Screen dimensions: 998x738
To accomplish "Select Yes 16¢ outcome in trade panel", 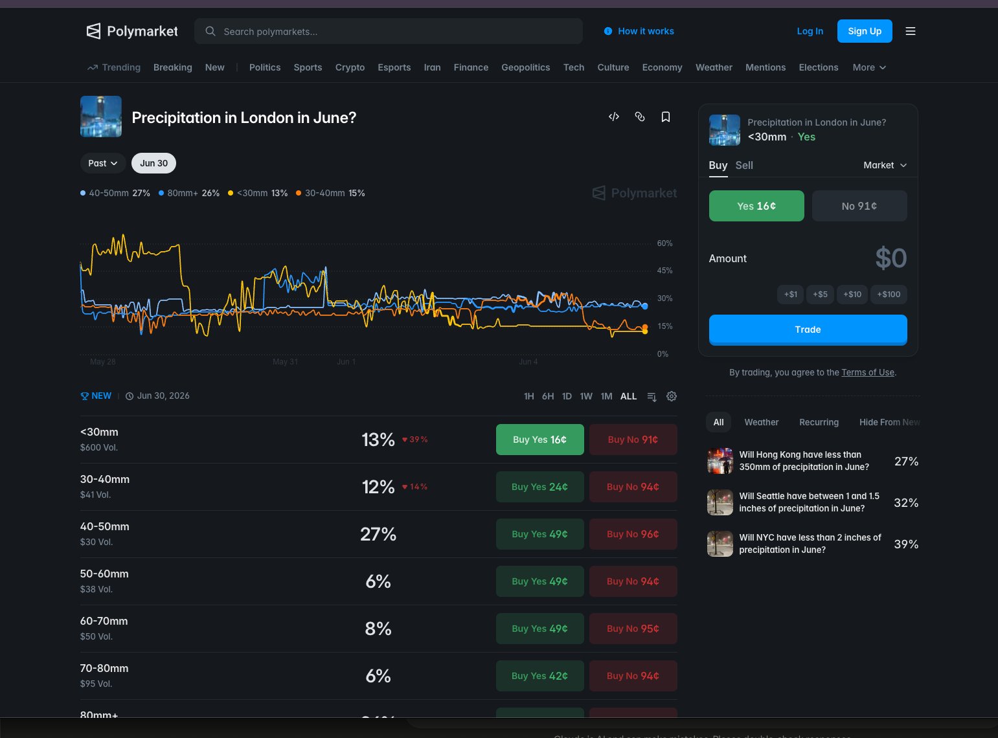I will click(756, 206).
